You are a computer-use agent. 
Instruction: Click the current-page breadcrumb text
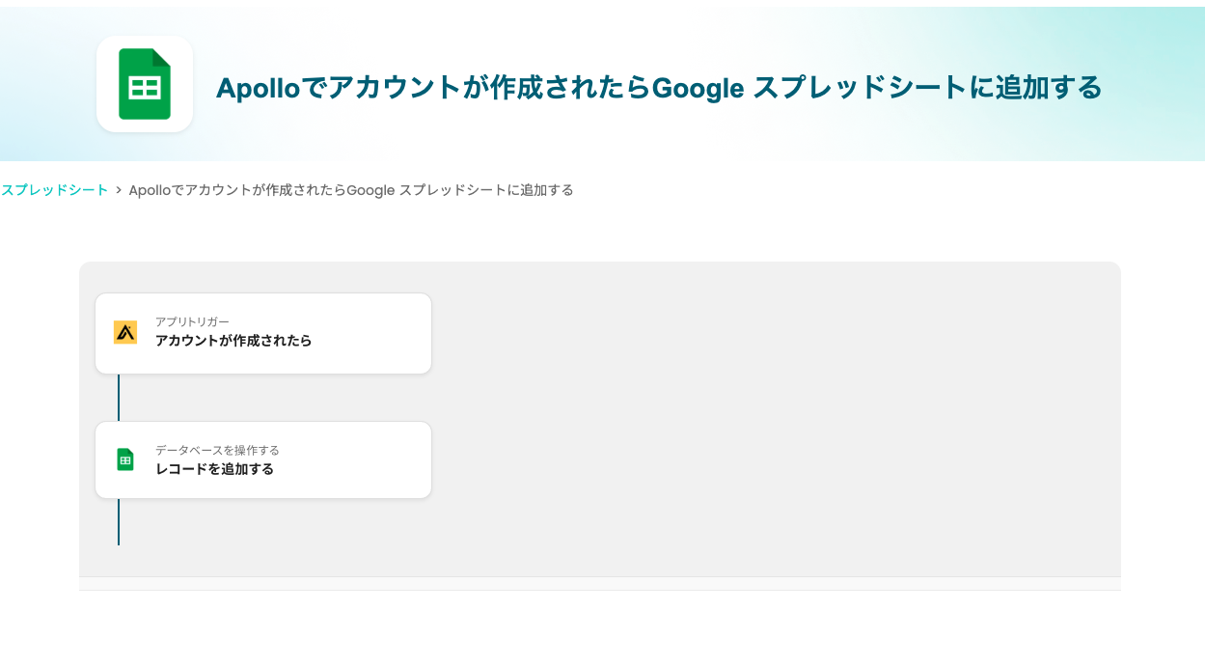pos(351,190)
